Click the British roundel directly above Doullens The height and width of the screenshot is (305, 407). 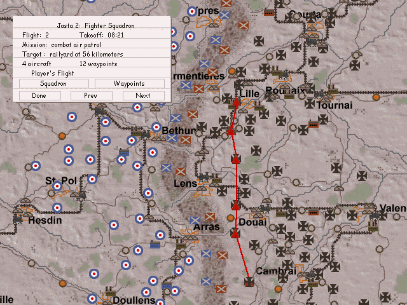coord(146,292)
